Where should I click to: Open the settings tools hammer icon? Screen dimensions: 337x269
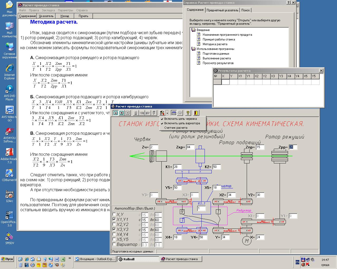click(162, 113)
